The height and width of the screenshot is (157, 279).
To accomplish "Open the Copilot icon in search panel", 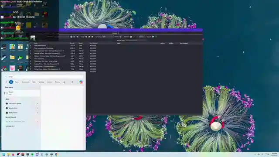I will (81, 82).
